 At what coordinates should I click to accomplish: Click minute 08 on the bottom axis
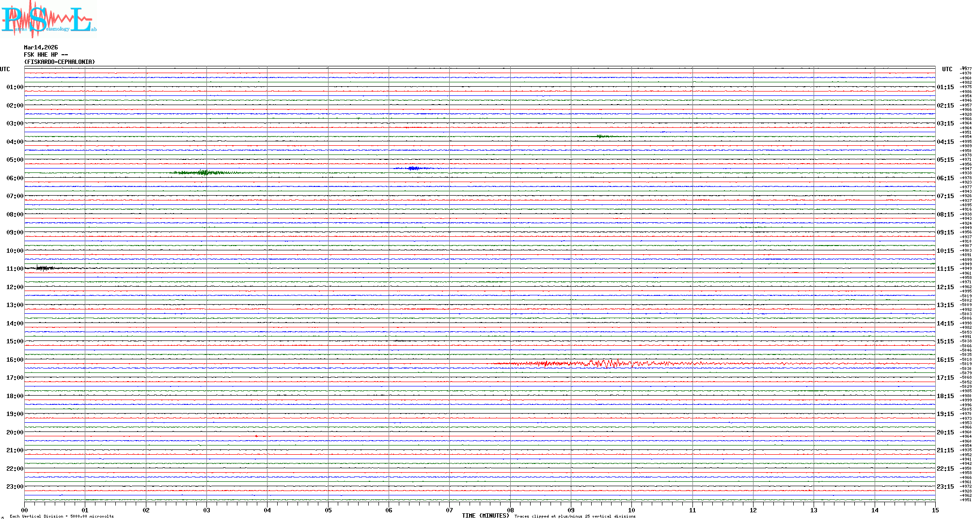[510, 510]
